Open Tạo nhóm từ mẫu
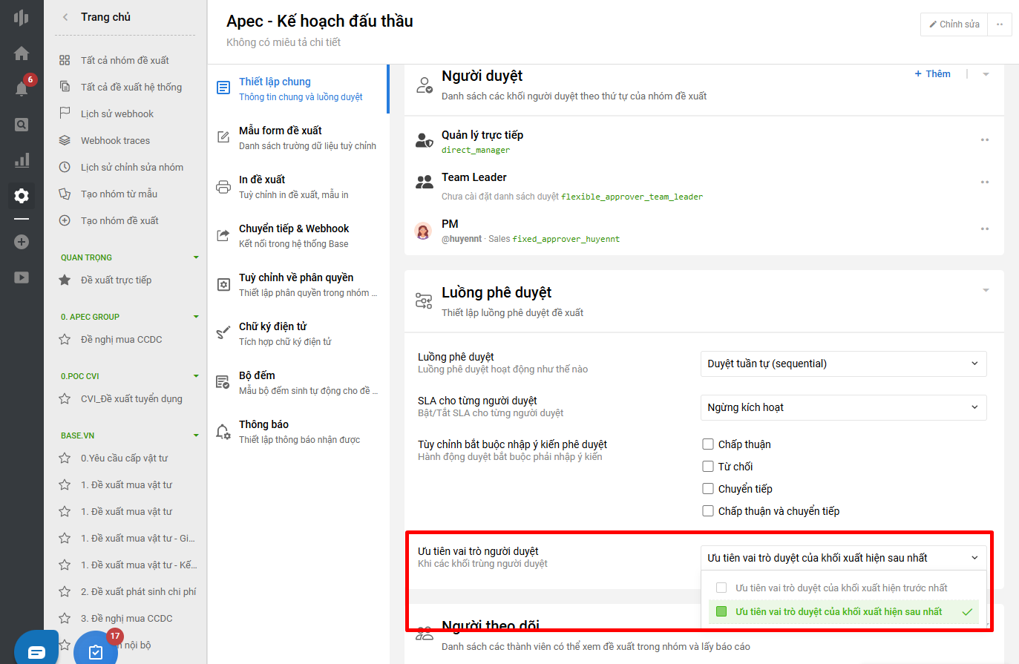Screen dimensions: 1019x664 (119, 194)
